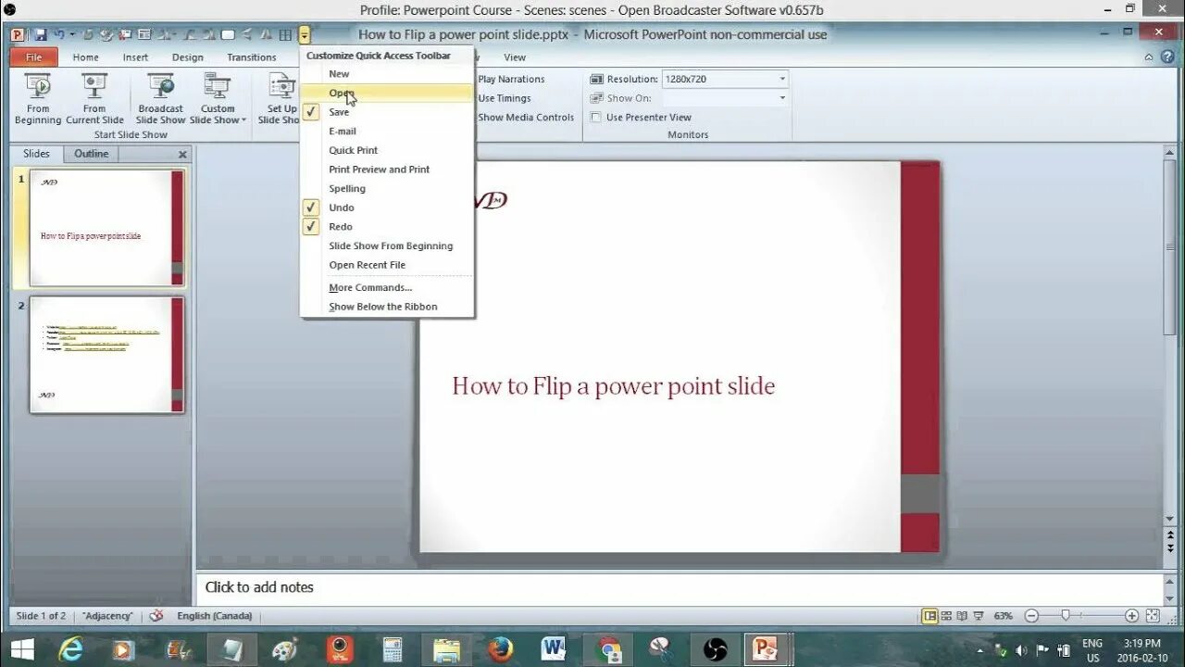Toggle the Show Media Controls option
1185x667 pixels.
pyautogui.click(x=526, y=118)
